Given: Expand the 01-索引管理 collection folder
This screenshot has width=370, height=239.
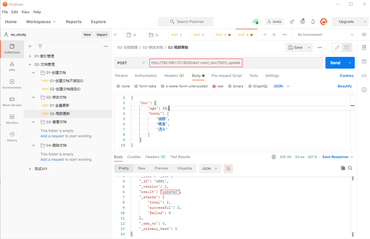Looking at the screenshot, I should coord(30,56).
